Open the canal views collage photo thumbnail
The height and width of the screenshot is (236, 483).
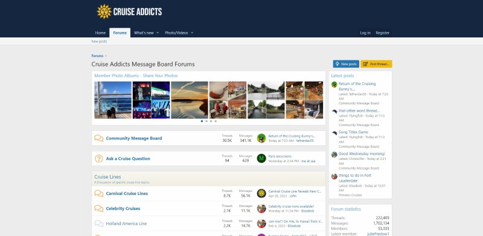pos(266,100)
